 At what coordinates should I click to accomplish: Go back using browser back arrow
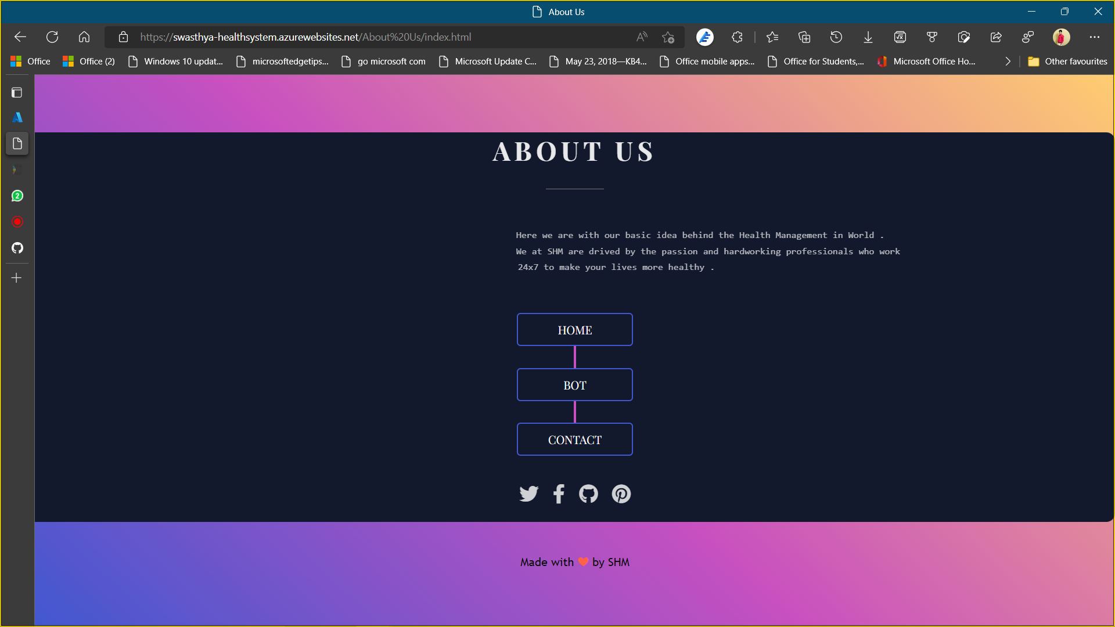click(20, 37)
